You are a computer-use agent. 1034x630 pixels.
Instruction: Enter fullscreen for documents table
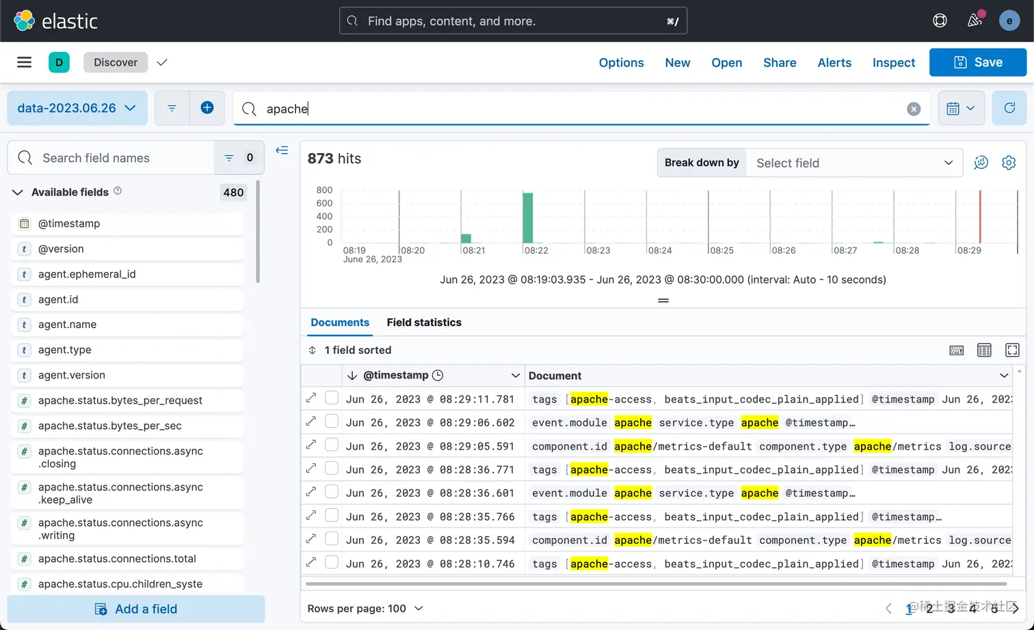pos(1012,351)
